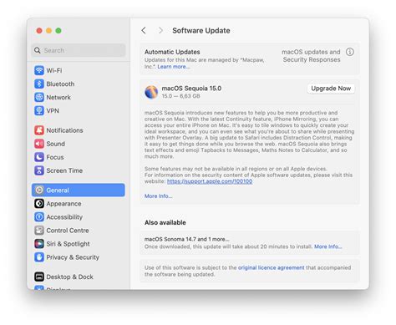Screen dimensions: 396x325
Task: Click the 'Automatic Updates' label
Action: click(x=172, y=52)
